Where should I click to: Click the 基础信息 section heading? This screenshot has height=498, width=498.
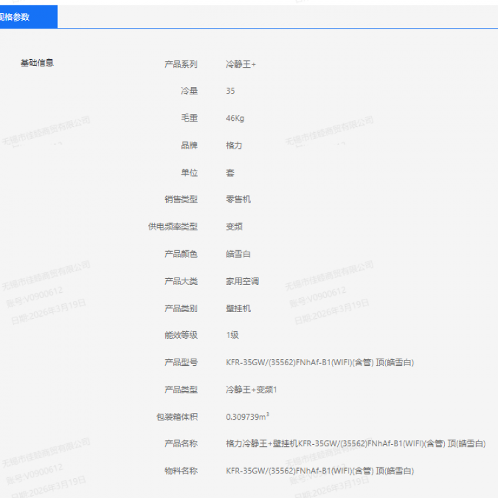[37, 63]
